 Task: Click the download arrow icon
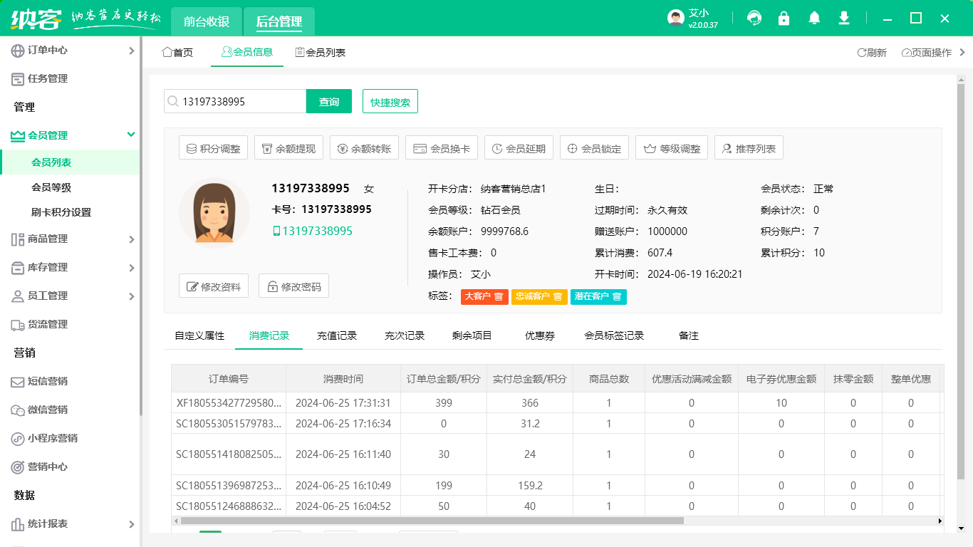coord(844,19)
